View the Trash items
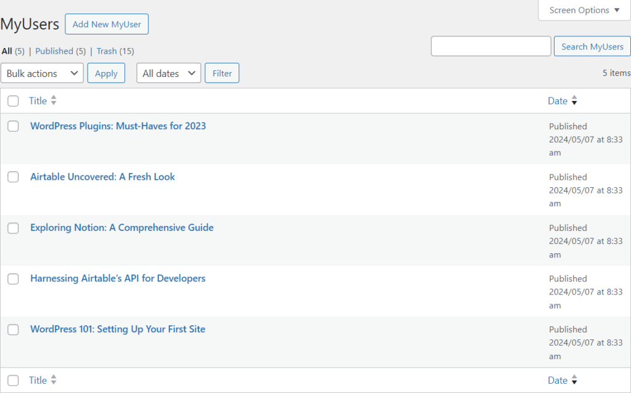Screen dimensions: 631x393 [107, 51]
